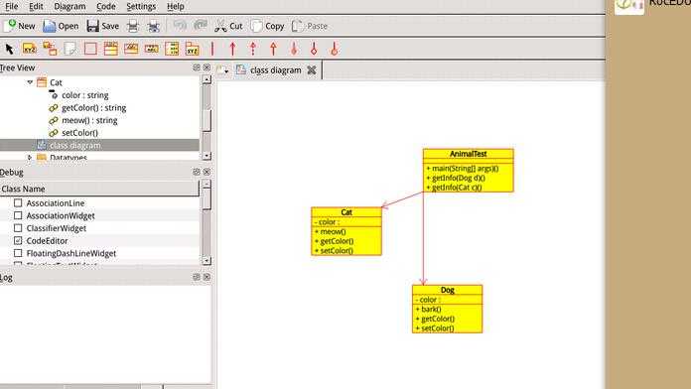Open the Help menu
The width and height of the screenshot is (691, 389).
tap(176, 6)
